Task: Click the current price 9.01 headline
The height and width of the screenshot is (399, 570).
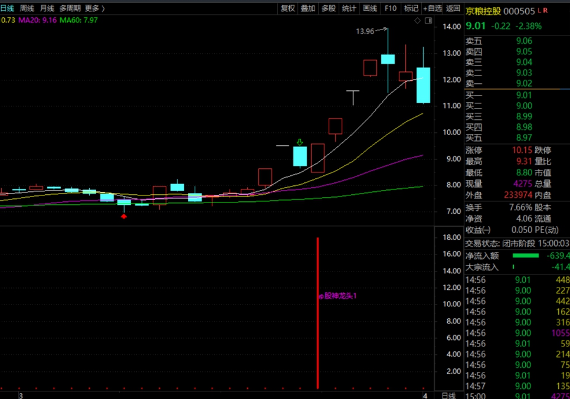Action: (476, 26)
